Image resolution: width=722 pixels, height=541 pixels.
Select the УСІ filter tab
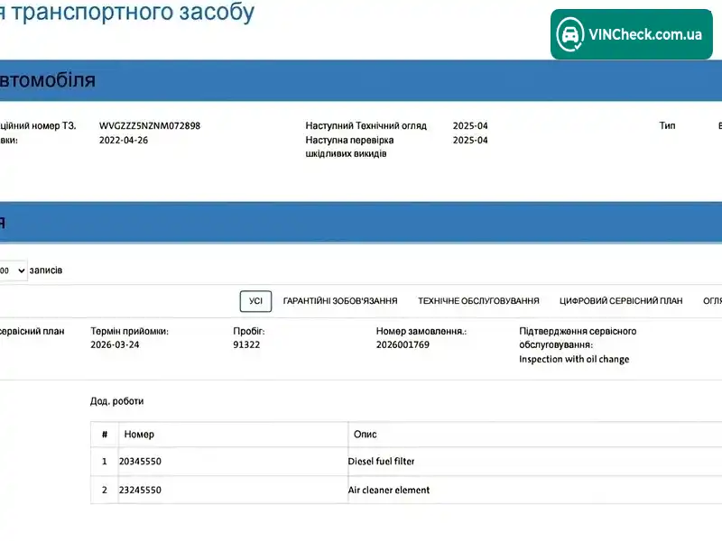(255, 301)
